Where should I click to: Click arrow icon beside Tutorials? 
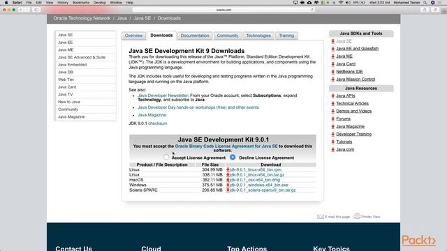332,142
